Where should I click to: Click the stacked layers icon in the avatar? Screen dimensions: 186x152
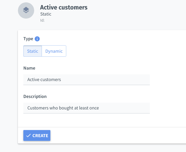[x=26, y=10]
